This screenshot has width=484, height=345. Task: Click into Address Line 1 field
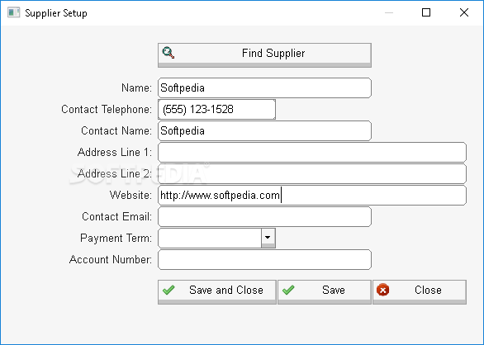point(312,152)
